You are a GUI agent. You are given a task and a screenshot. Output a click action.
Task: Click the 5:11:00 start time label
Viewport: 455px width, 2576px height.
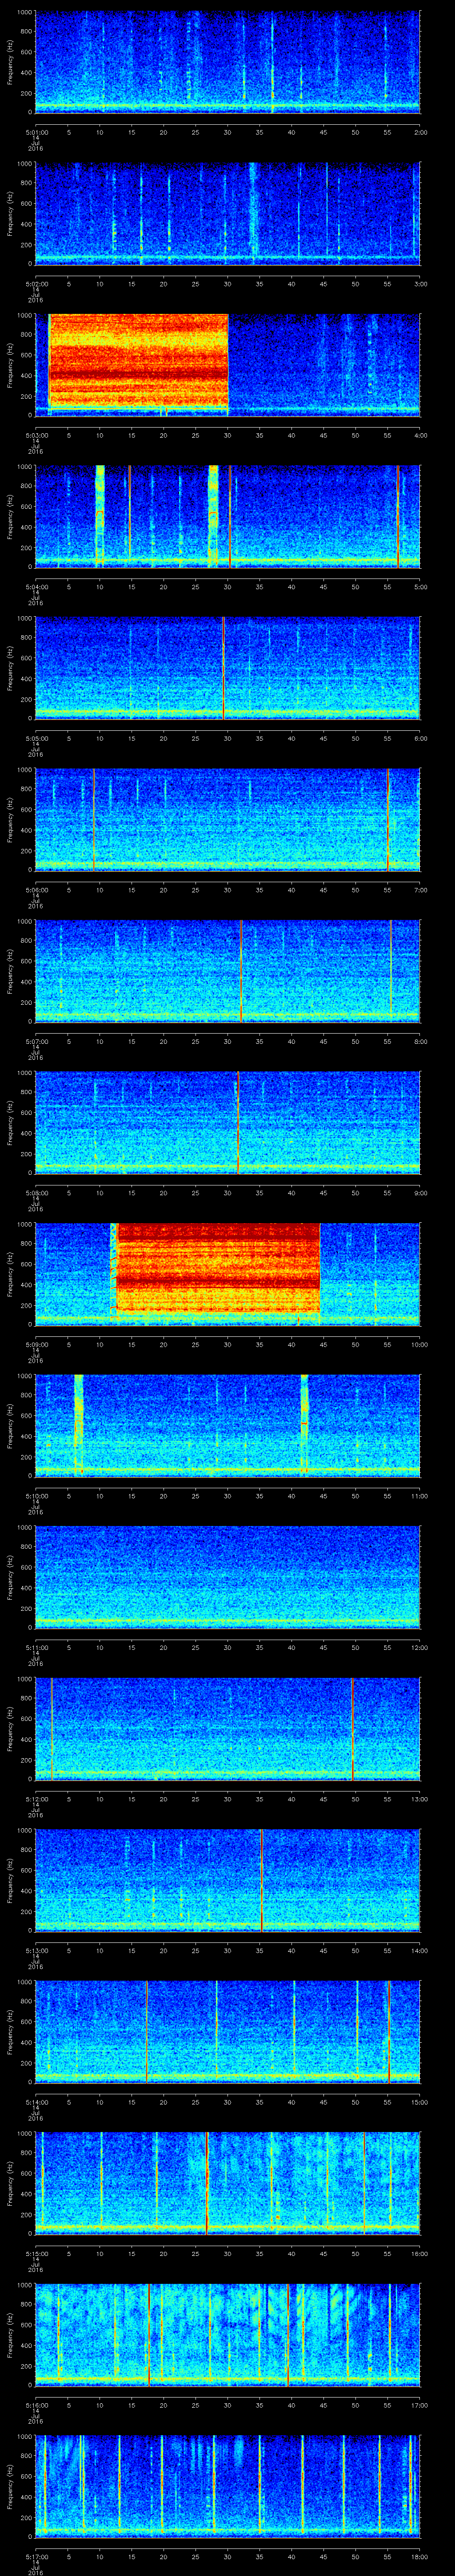pos(36,1647)
